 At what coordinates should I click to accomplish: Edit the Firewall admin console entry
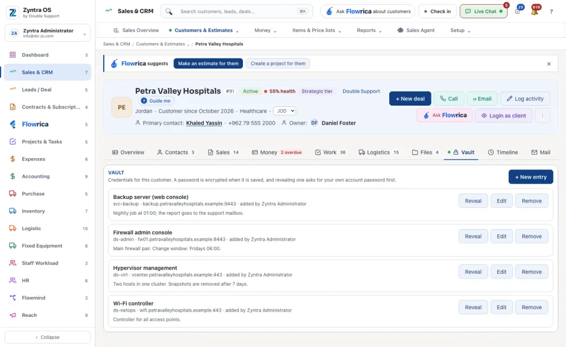point(501,237)
